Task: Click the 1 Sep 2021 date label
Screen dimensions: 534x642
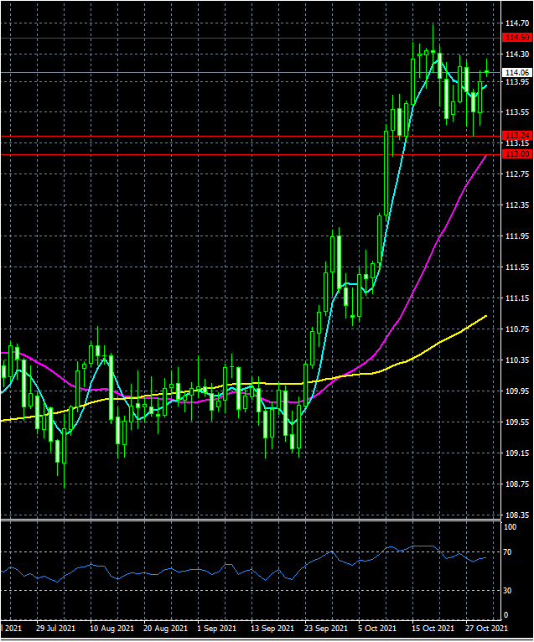Action: [216, 629]
